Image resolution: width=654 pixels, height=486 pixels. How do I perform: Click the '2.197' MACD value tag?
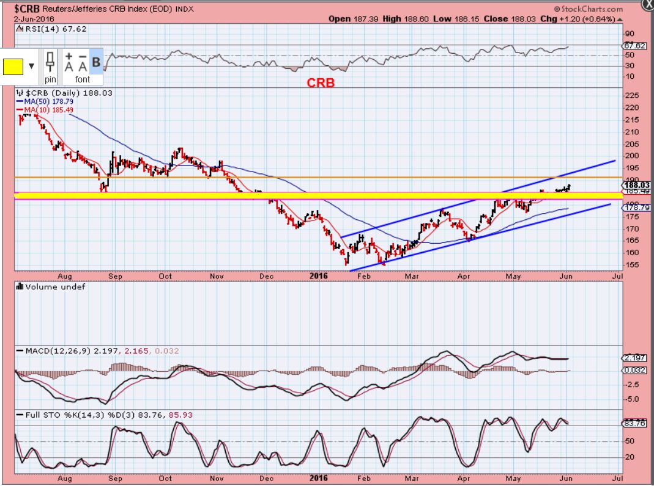click(636, 358)
